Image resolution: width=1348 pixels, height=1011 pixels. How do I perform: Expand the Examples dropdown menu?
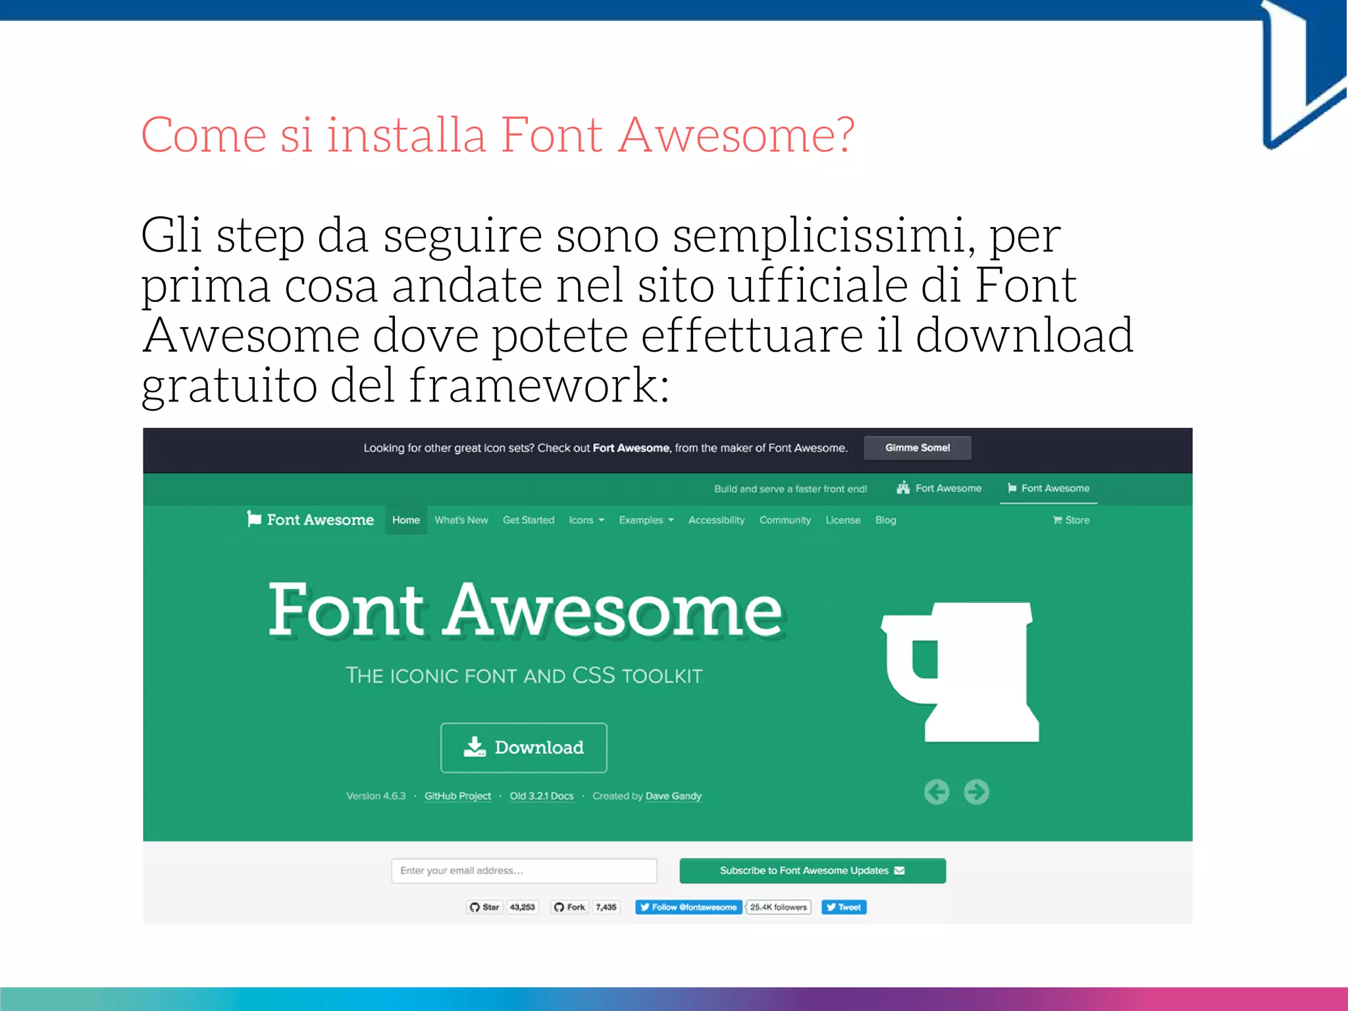click(x=646, y=520)
